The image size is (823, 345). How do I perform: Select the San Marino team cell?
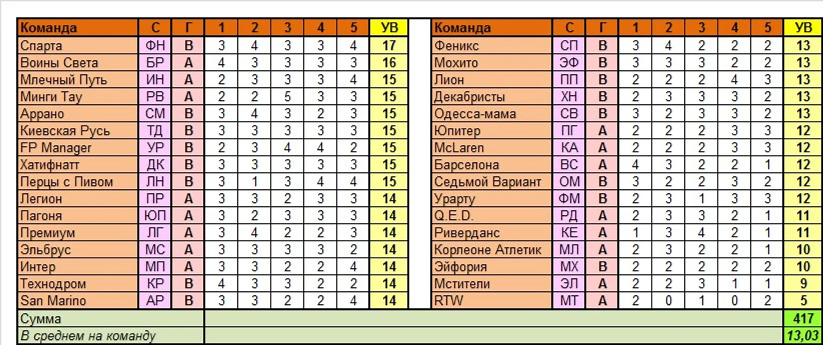(78, 300)
